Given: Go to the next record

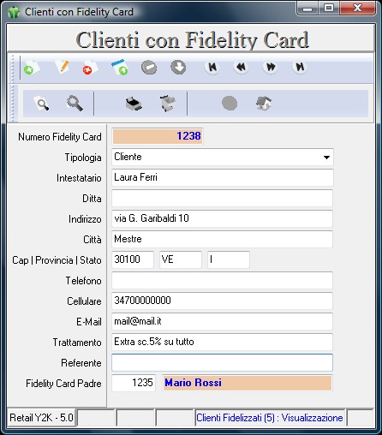Looking at the screenshot, I should [271, 67].
